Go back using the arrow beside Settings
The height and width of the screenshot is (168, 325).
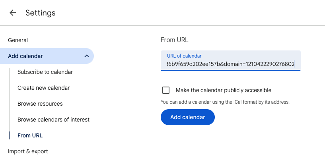click(x=13, y=13)
